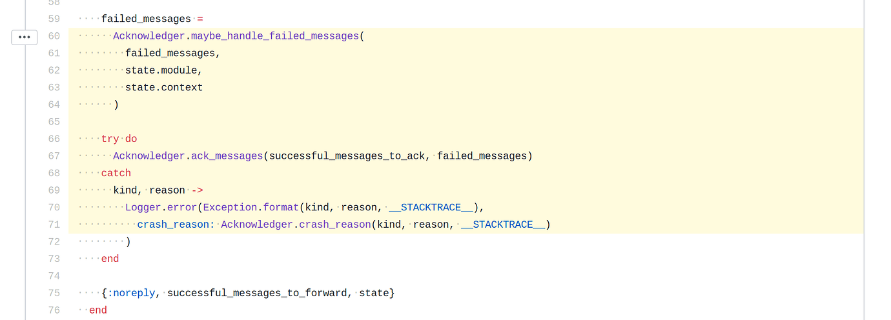The image size is (891, 320).
Task: Click the try keyword on line 66
Action: click(110, 139)
